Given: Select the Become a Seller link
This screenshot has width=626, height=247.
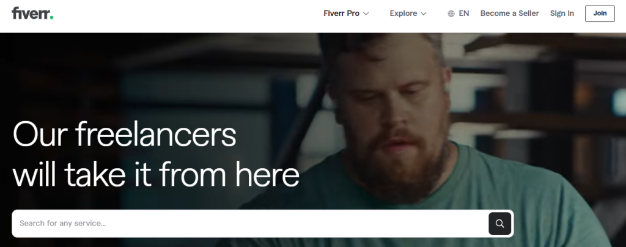Looking at the screenshot, I should coord(509,13).
